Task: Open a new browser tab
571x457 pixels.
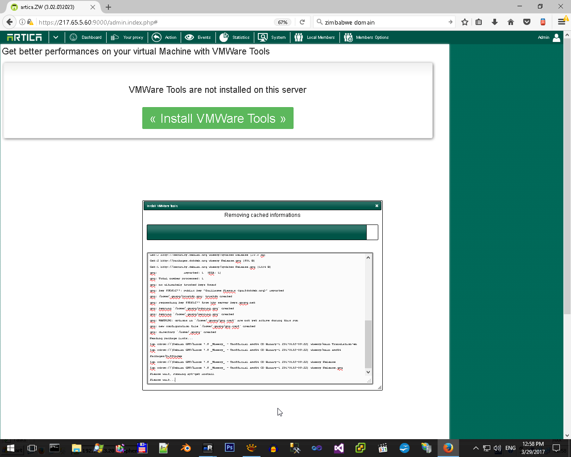Action: coord(108,7)
